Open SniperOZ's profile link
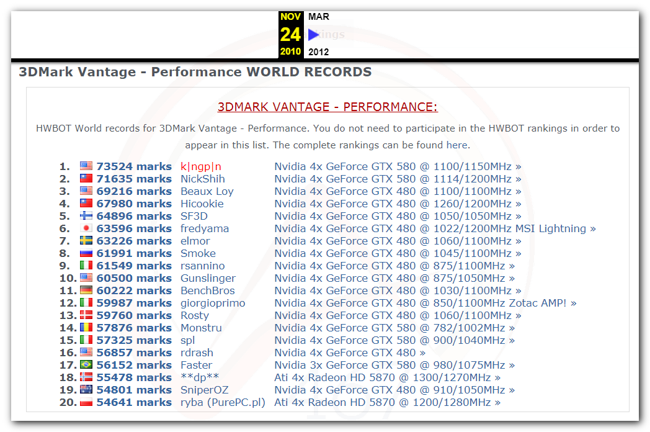 [205, 390]
